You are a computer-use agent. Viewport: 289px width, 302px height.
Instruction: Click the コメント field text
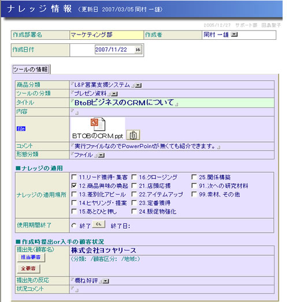145,146
